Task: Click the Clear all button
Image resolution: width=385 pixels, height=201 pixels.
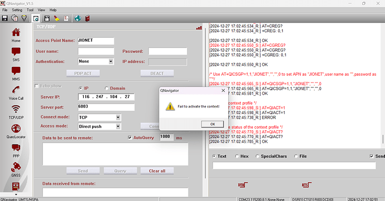Action: point(157,171)
